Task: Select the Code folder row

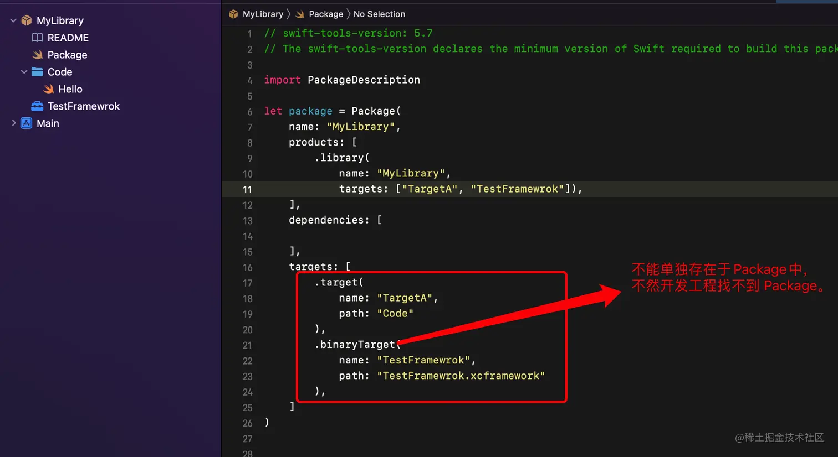Action: [60, 72]
